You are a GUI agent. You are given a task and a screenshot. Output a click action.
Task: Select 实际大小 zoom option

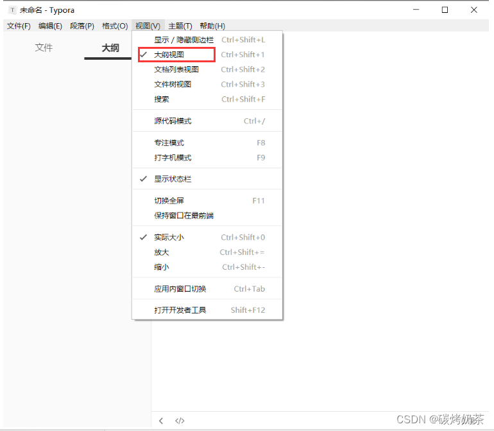click(x=207, y=237)
